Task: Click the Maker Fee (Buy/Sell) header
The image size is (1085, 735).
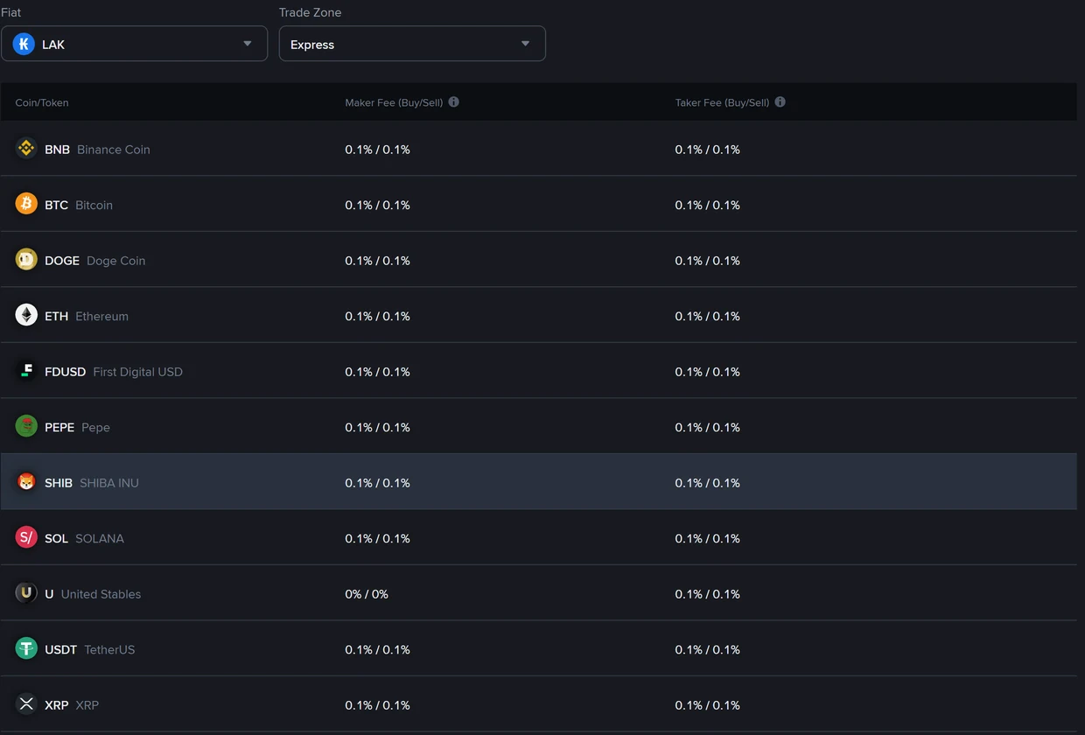Action: point(394,103)
